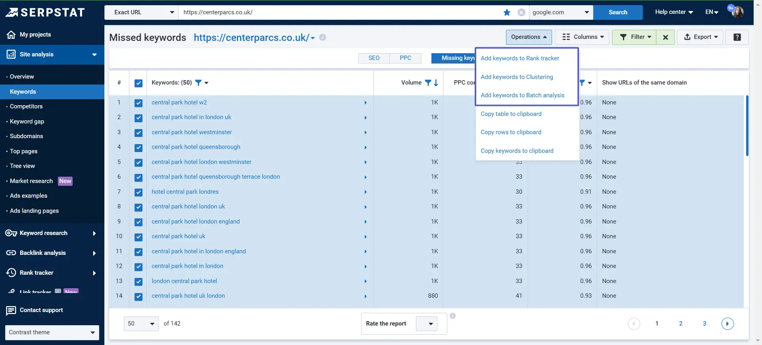The image size is (762, 345).
Task: Click the Search button
Action: point(618,12)
